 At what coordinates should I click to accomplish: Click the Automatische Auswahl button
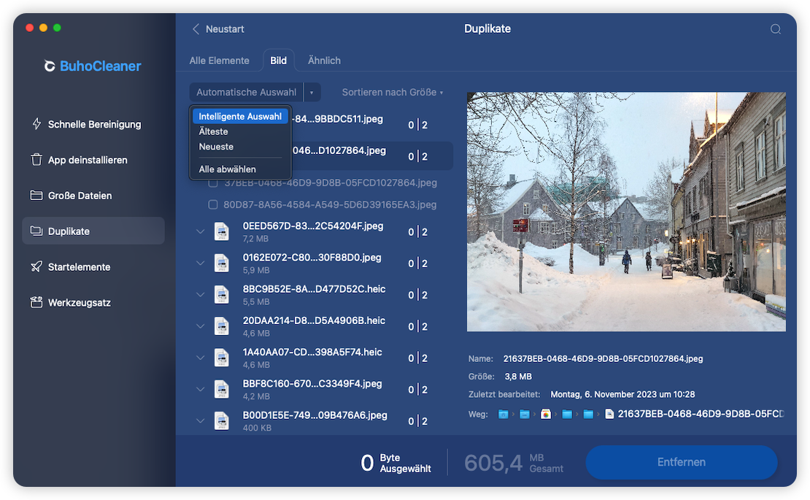tap(247, 93)
